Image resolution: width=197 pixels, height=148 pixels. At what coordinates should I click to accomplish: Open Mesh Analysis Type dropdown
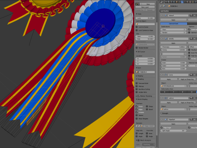(149, 144)
